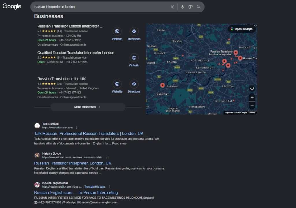Click the magnifier search icon
The image size is (296, 208).
click(199, 7)
